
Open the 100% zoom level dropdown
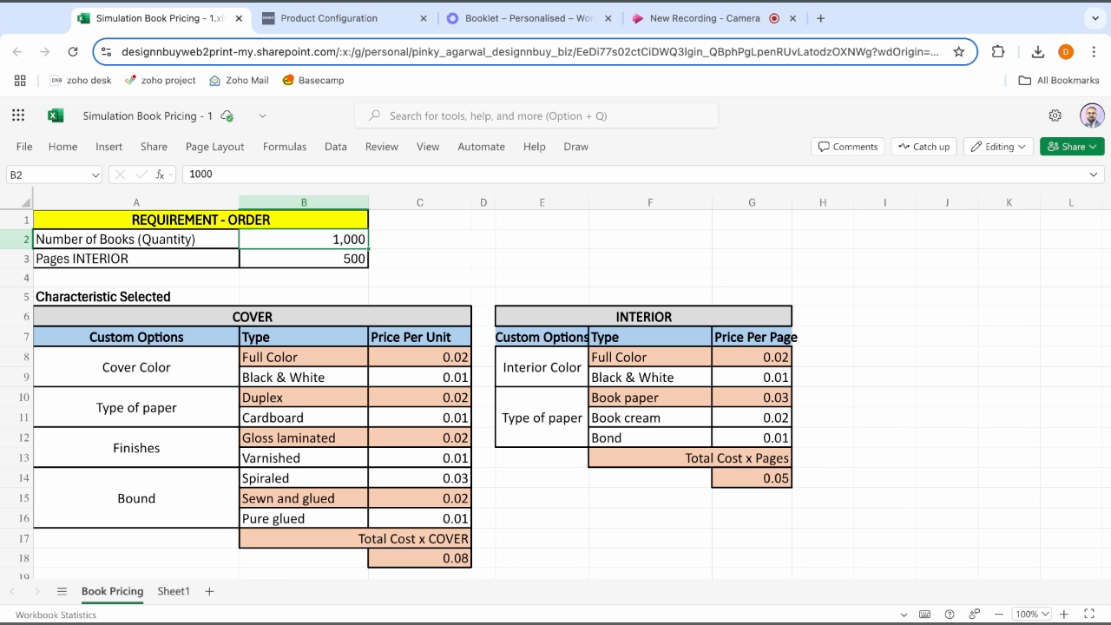1031,615
